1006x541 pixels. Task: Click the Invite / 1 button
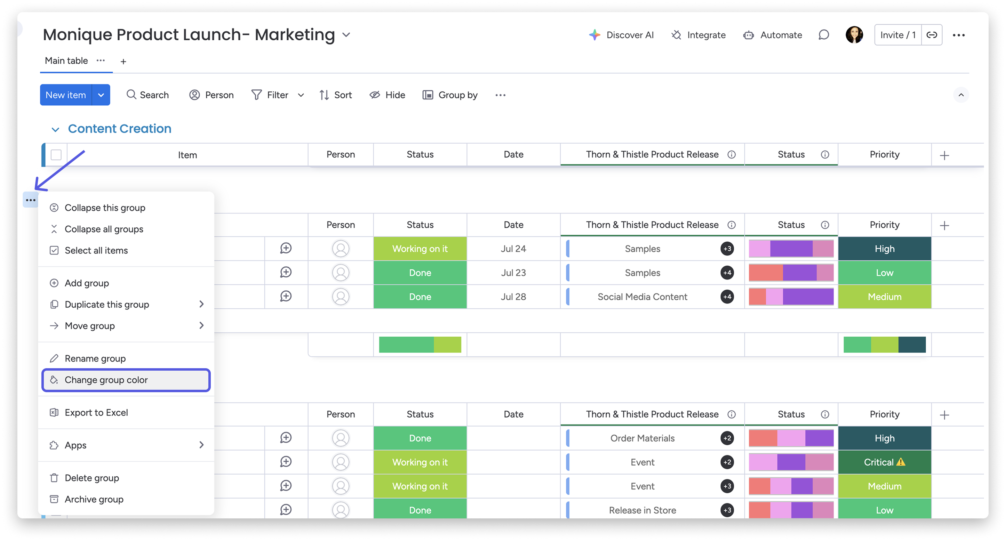pyautogui.click(x=897, y=35)
